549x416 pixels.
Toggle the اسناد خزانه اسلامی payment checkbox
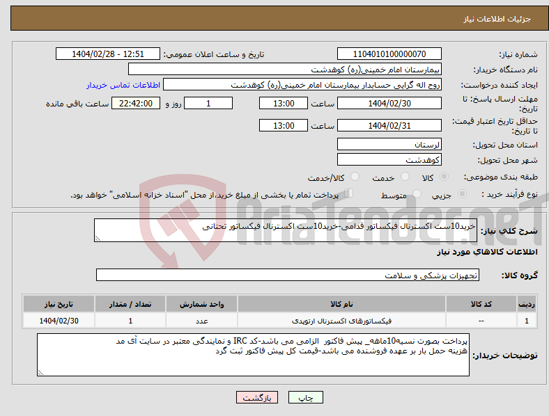point(349,193)
